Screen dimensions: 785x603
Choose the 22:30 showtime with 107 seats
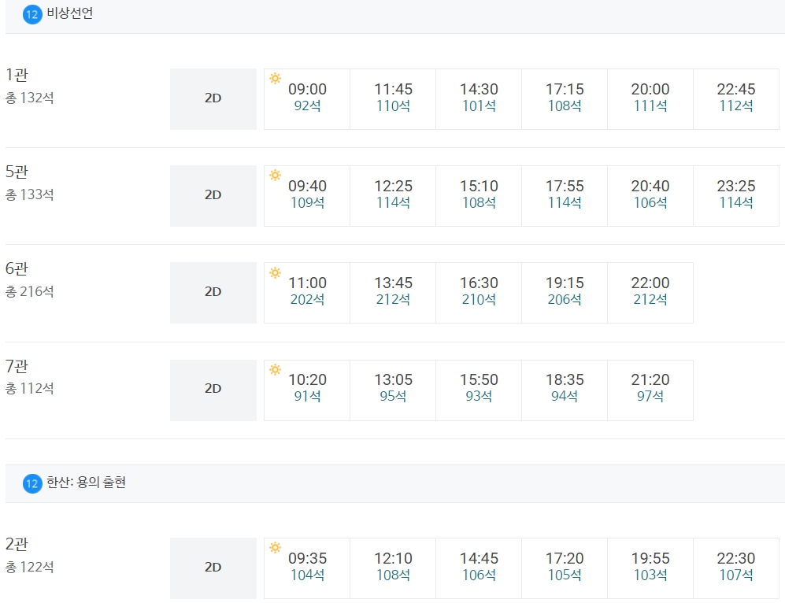(x=736, y=568)
